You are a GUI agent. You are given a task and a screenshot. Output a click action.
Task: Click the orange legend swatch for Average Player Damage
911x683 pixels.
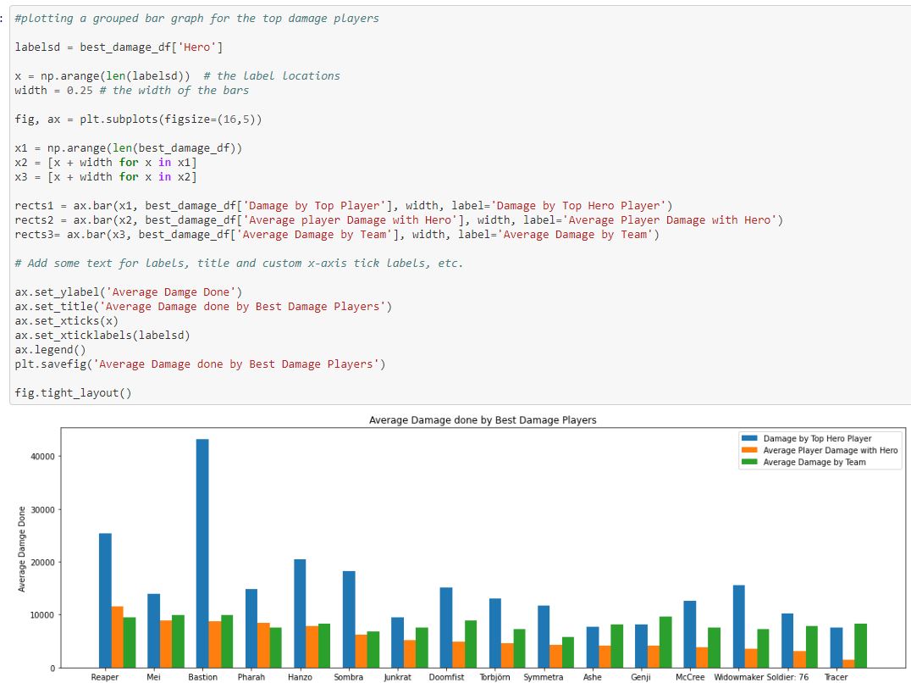click(749, 451)
